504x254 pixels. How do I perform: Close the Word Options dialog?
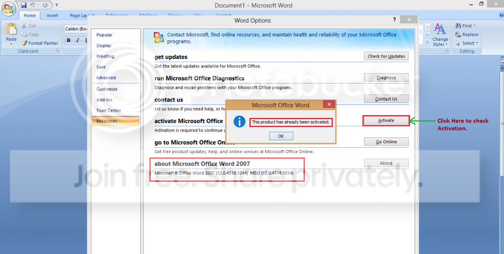409,20
